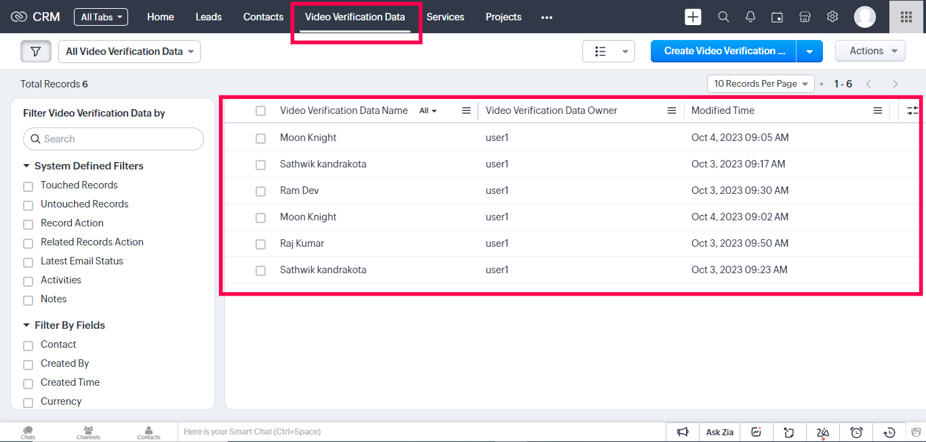Open the Actions dropdown menu
Screen dimensions: 926x442
tap(870, 51)
